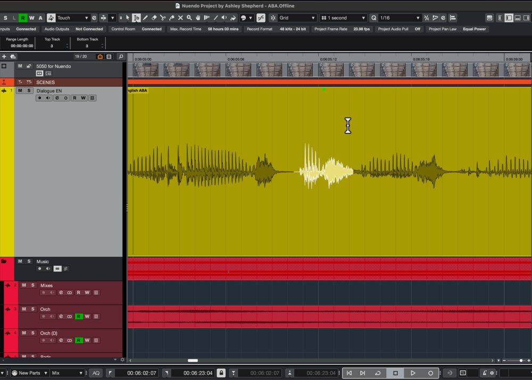
Task: Open the track search magnifier
Action: (x=121, y=56)
